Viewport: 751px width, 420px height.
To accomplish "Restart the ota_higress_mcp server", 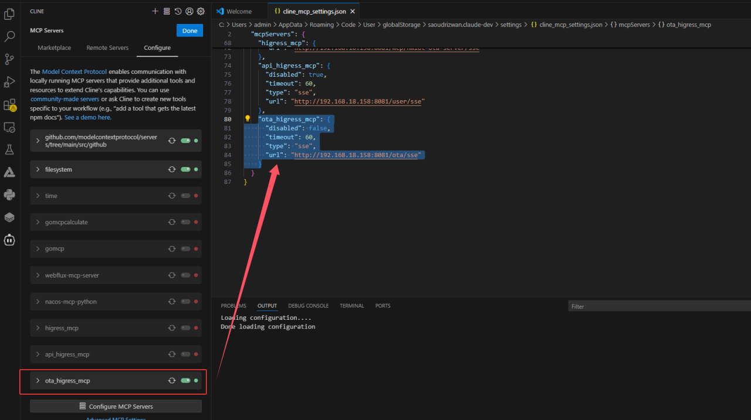I will (x=172, y=381).
